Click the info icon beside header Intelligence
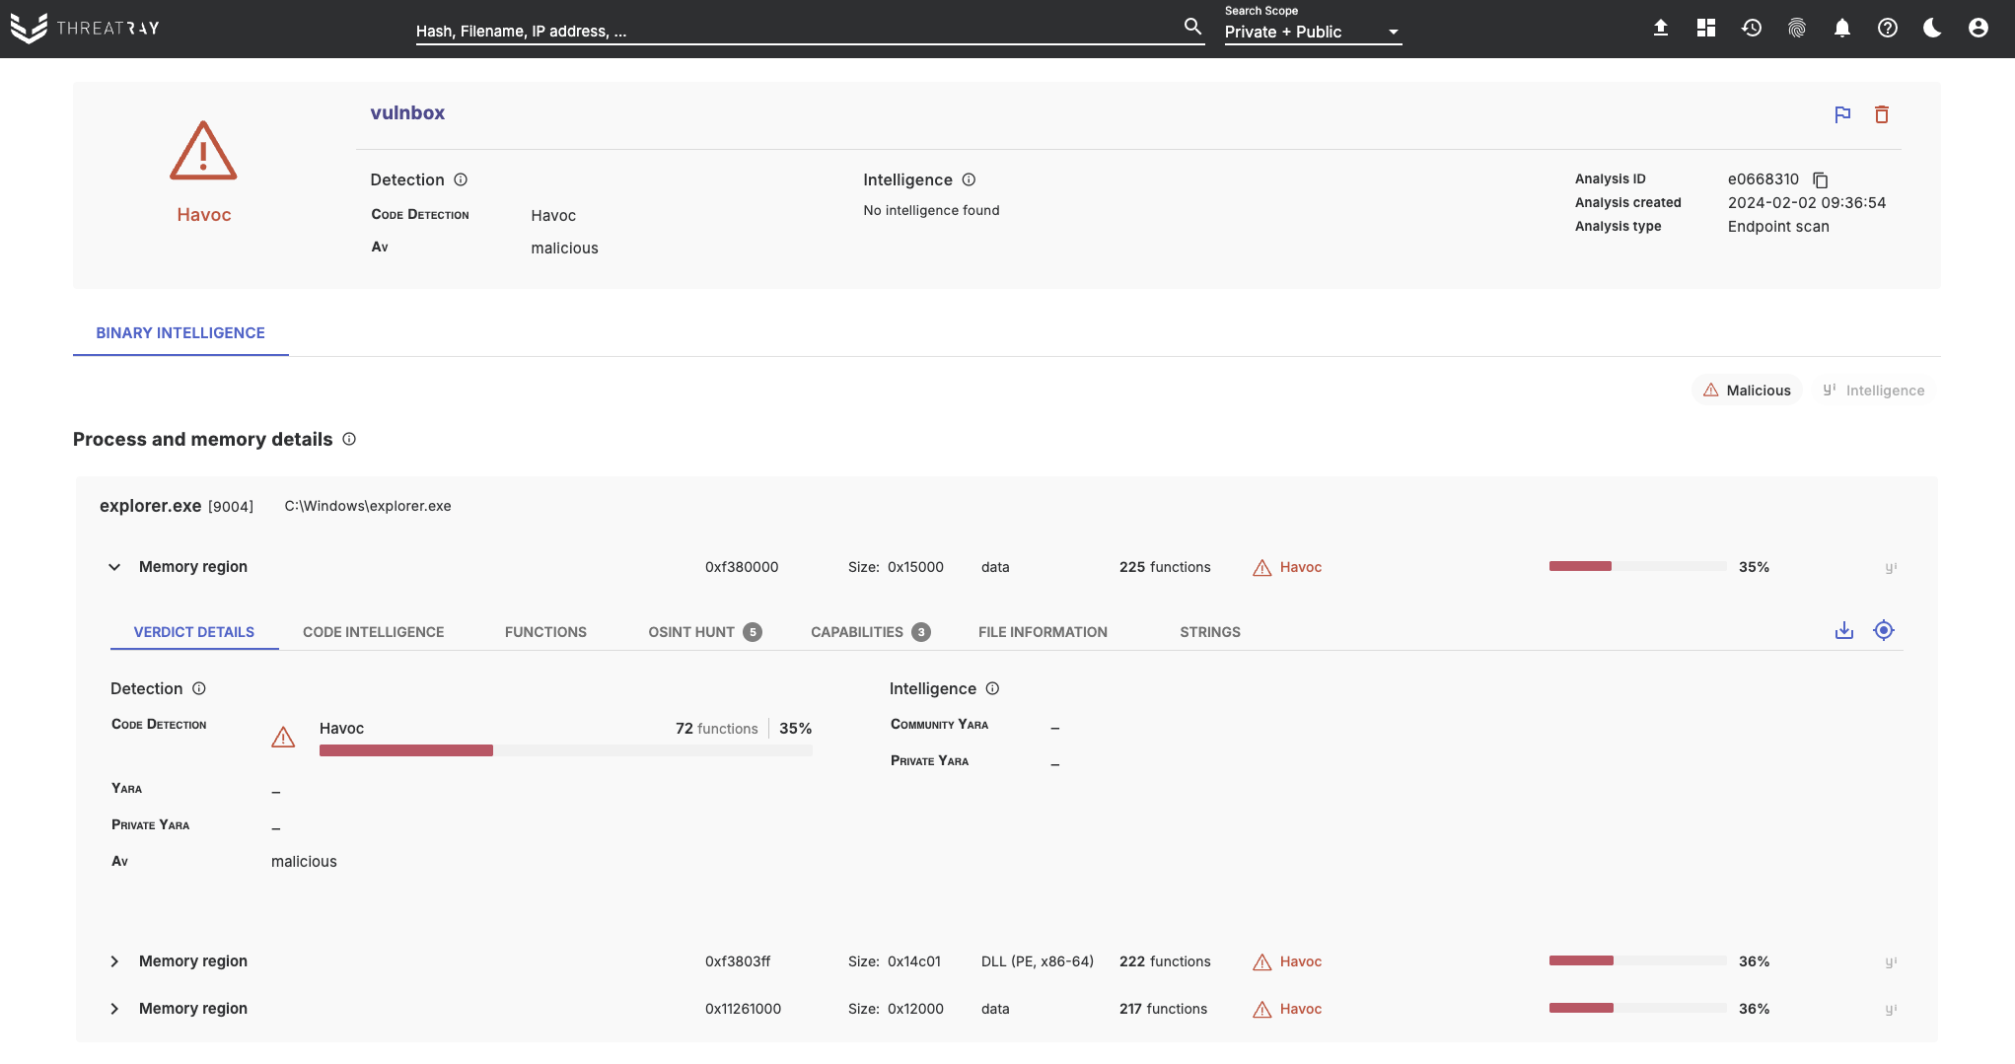Screen dimensions: 2015x1064 969,179
